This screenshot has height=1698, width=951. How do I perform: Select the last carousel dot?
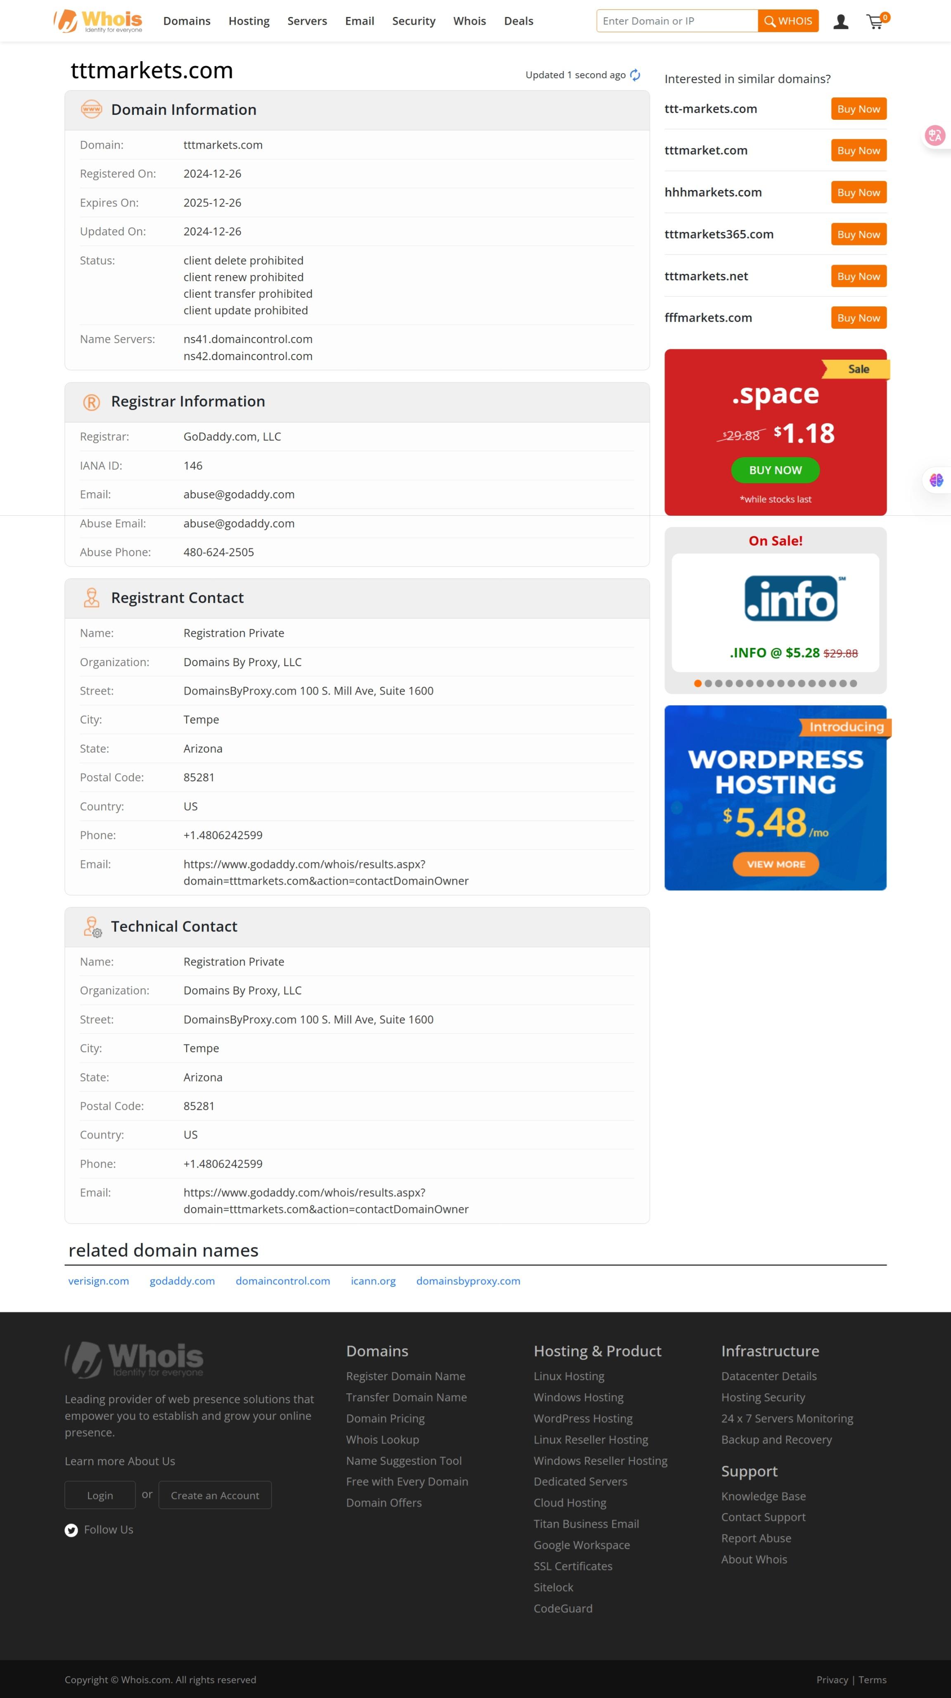pyautogui.click(x=854, y=683)
